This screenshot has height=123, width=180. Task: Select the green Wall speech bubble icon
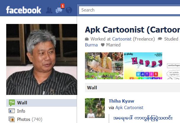point(12,103)
